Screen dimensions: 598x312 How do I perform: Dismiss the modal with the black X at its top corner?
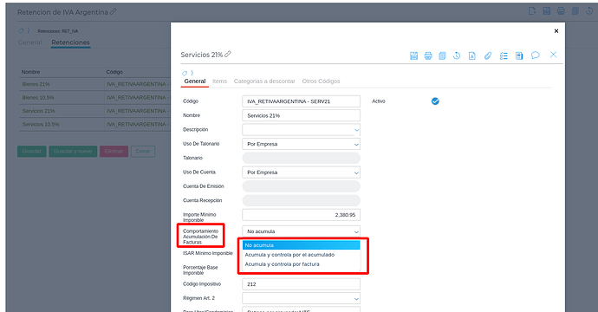(556, 31)
